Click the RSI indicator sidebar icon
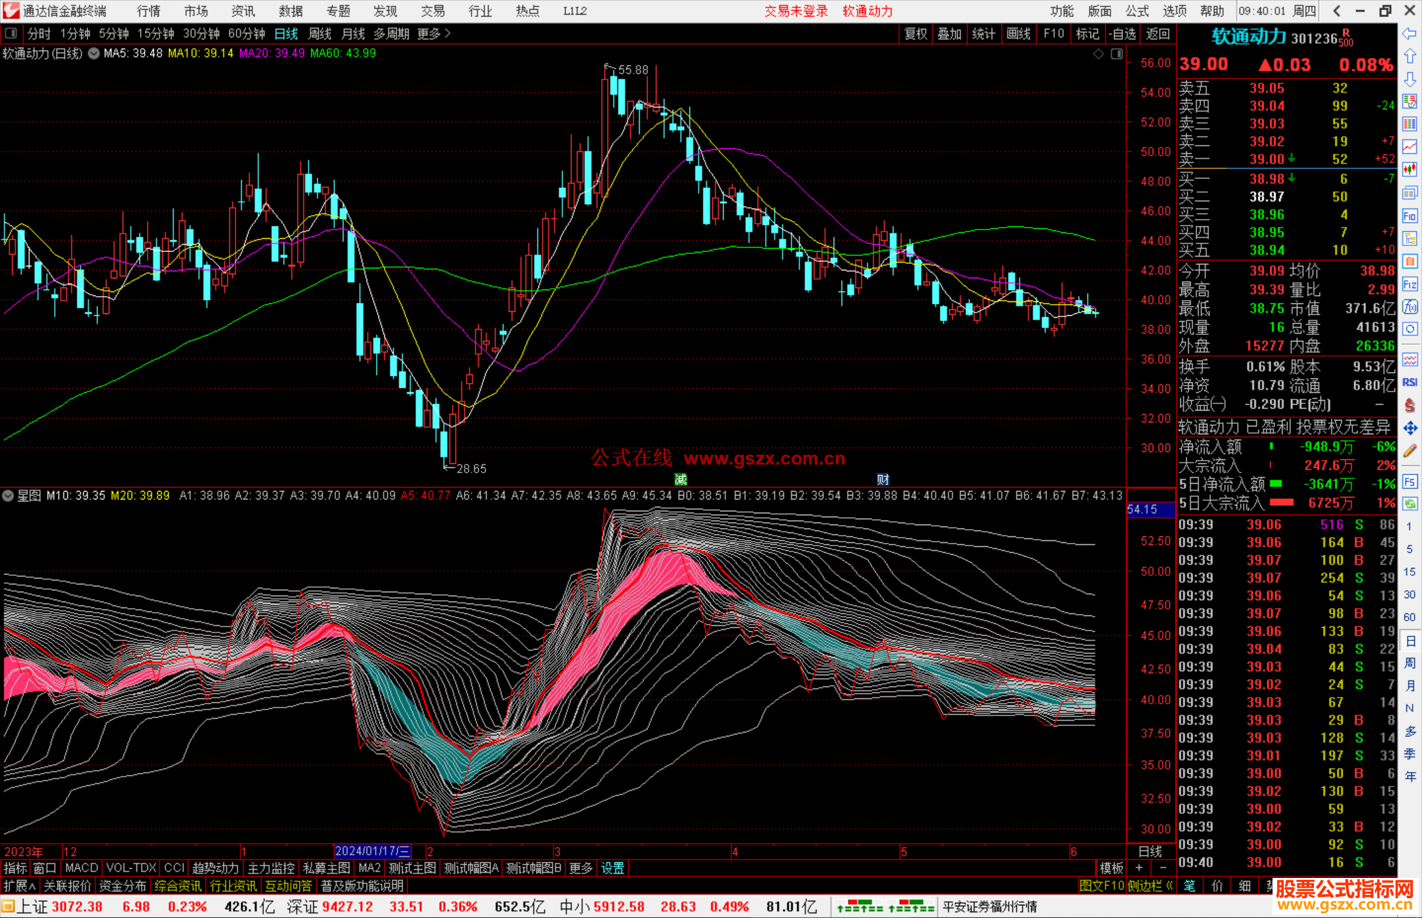1422x918 pixels. pos(1409,382)
